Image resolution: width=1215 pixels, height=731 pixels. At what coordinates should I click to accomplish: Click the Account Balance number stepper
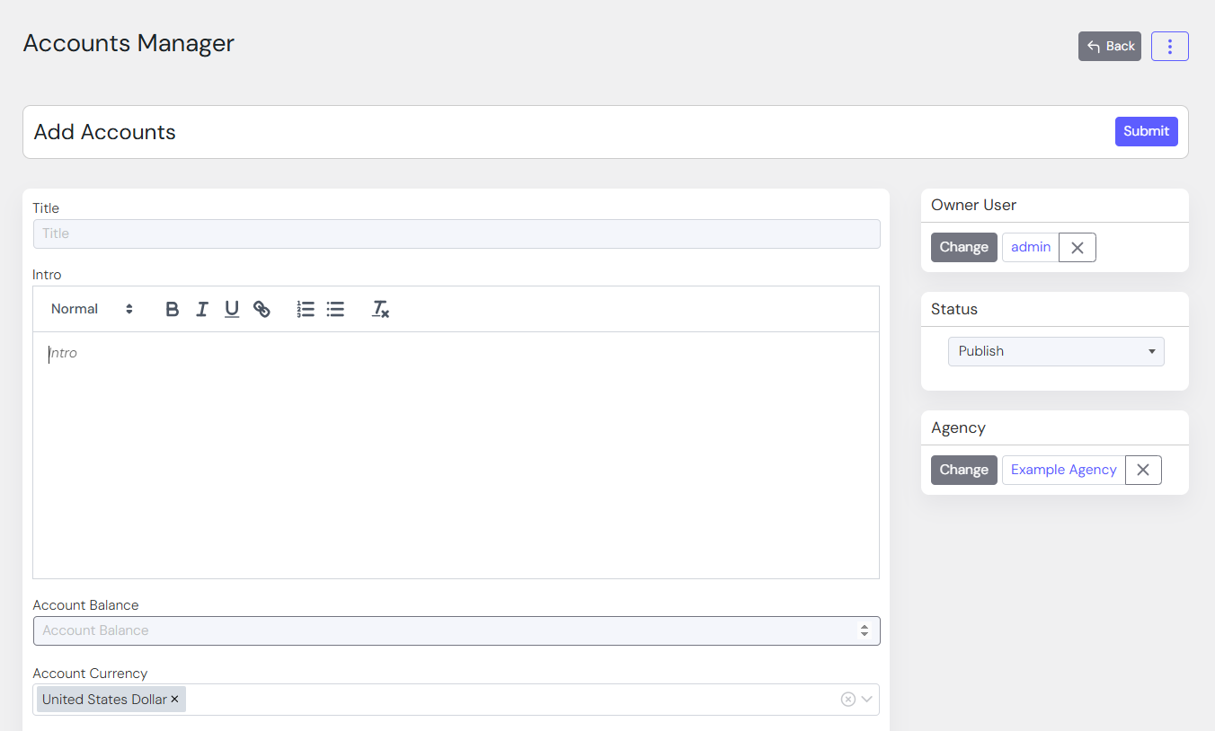coord(864,630)
